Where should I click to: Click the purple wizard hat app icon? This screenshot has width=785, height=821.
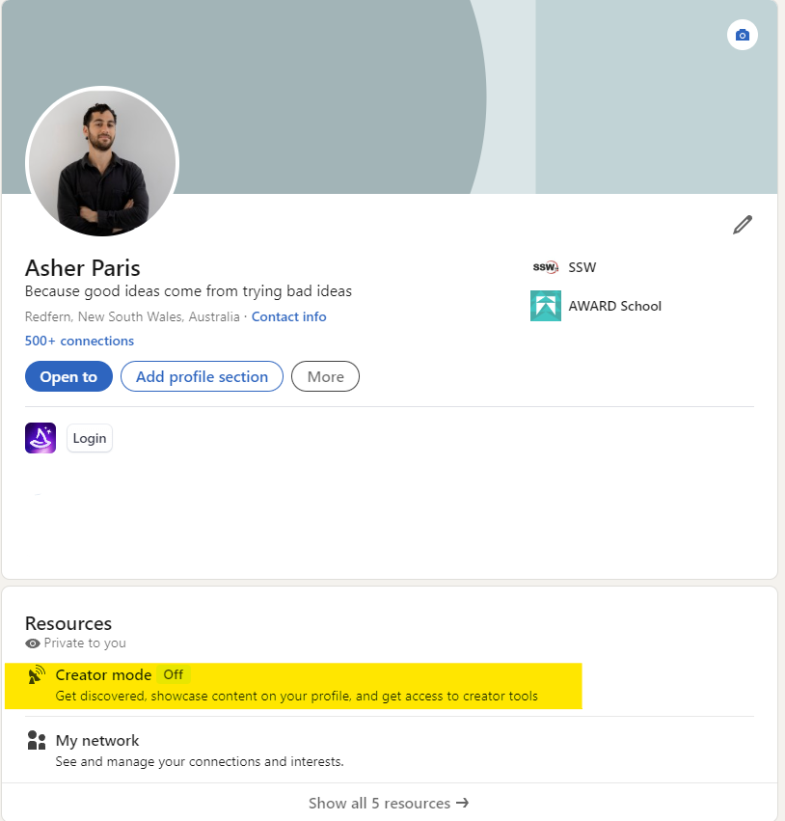coord(41,438)
